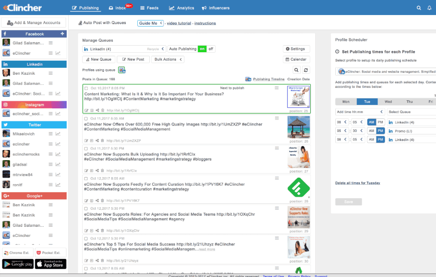Open analytics chart icon for eclincherrocks Twitter

point(58,154)
